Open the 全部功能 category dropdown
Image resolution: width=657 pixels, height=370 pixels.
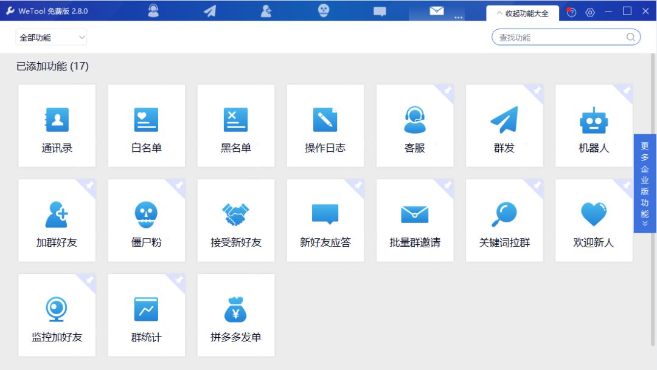click(52, 37)
